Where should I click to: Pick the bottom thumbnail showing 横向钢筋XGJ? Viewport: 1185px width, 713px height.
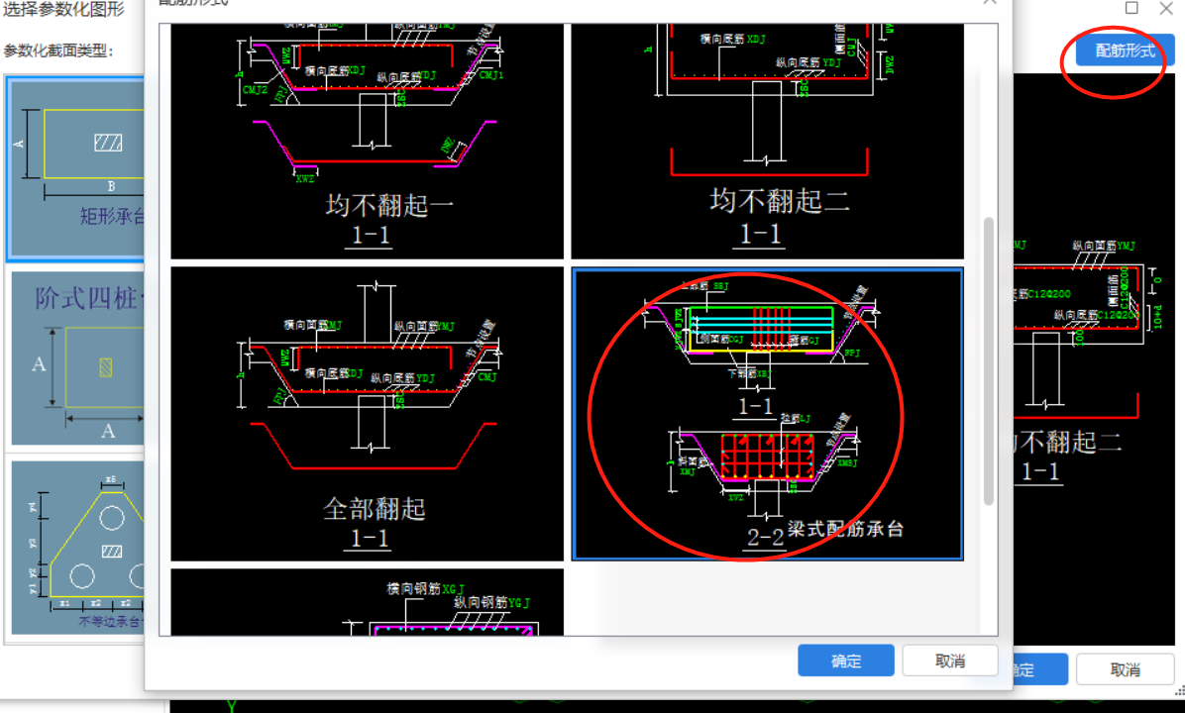coord(367,602)
